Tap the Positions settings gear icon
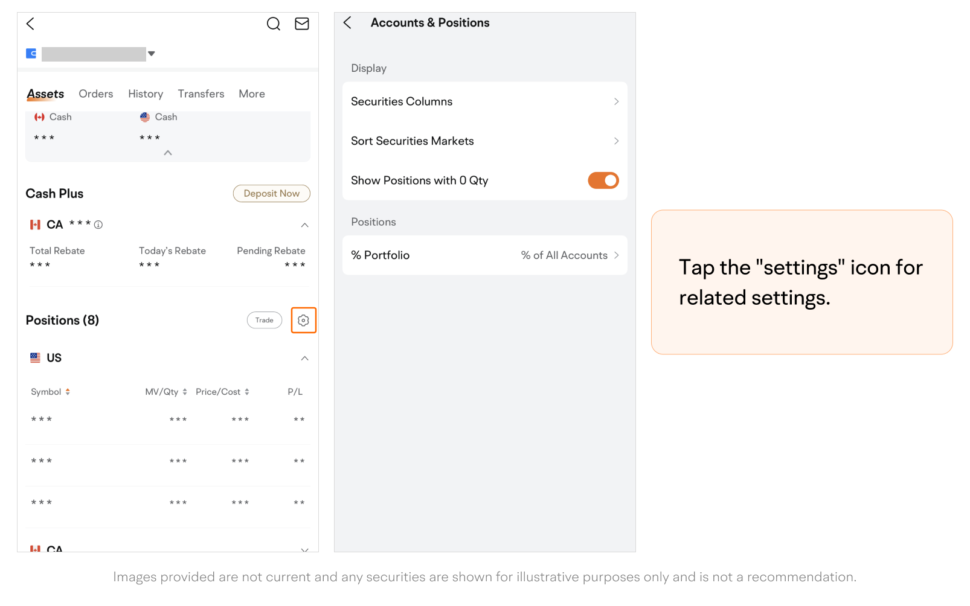970x606 pixels. 303,321
